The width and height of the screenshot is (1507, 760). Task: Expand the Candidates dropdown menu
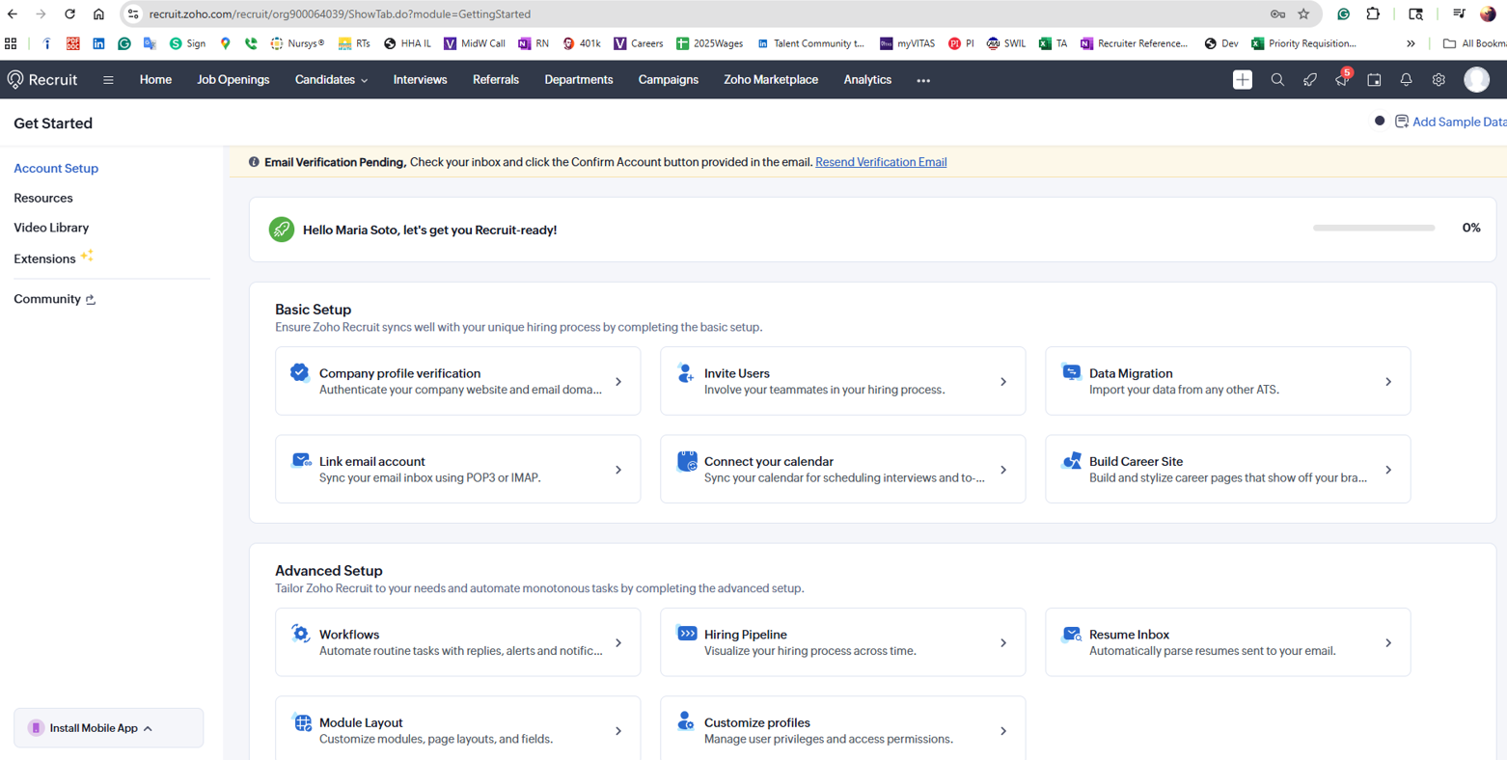(x=331, y=80)
